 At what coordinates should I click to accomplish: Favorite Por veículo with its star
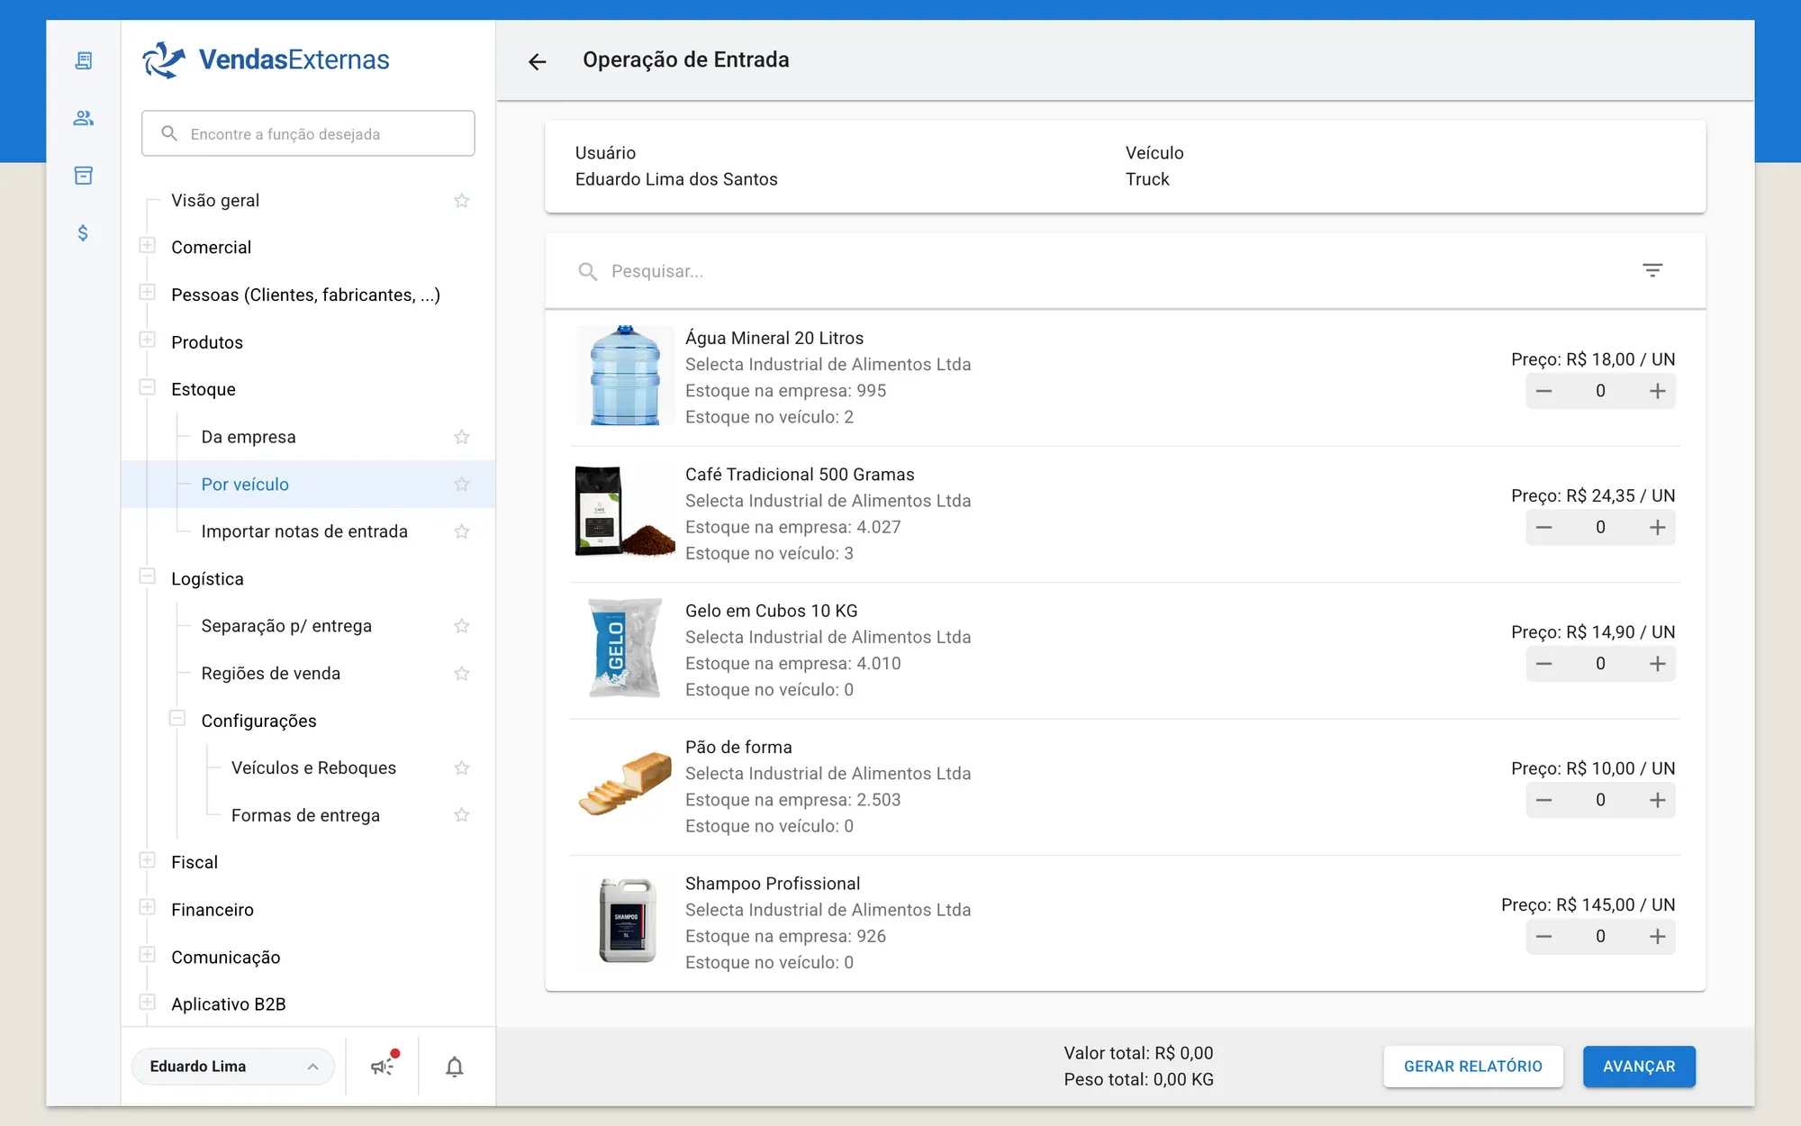pyautogui.click(x=462, y=484)
